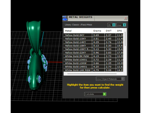Select the White Gold:9K PdW row
The width and height of the screenshot is (151, 113).
pyautogui.click(x=93, y=56)
